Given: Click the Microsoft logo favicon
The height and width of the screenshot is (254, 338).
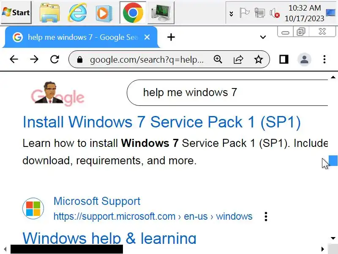Looking at the screenshot, I should click(33, 208).
